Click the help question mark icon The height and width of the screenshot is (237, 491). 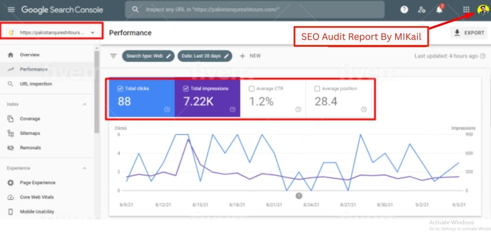(x=404, y=9)
